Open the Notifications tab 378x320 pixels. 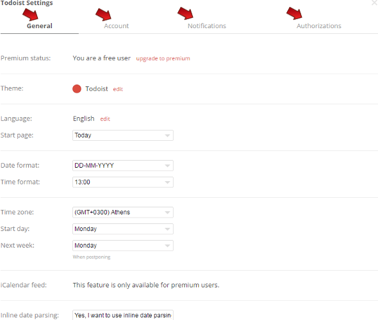coord(207,26)
